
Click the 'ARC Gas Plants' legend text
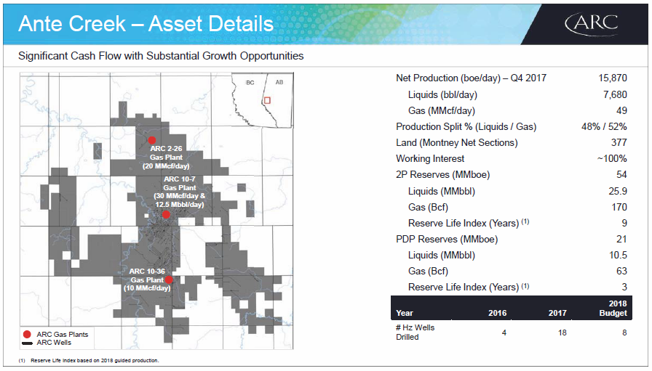coord(63,335)
